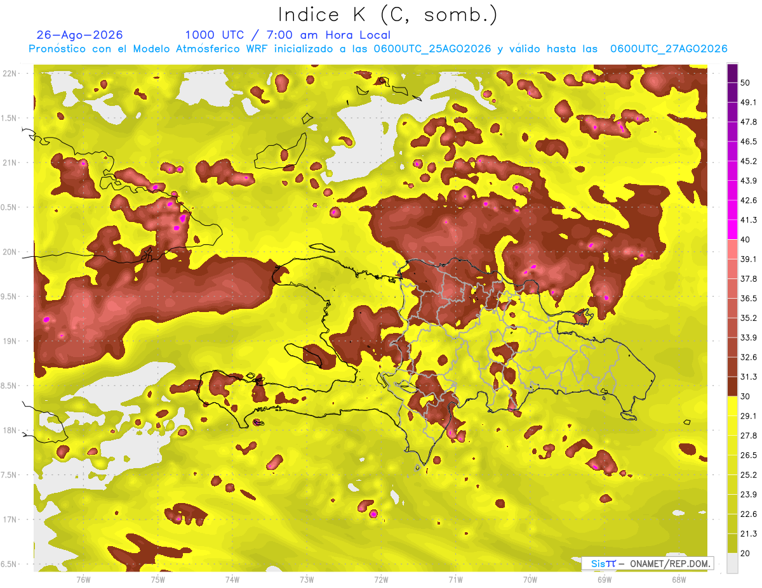Click longitude axis label "74W"

[232, 579]
